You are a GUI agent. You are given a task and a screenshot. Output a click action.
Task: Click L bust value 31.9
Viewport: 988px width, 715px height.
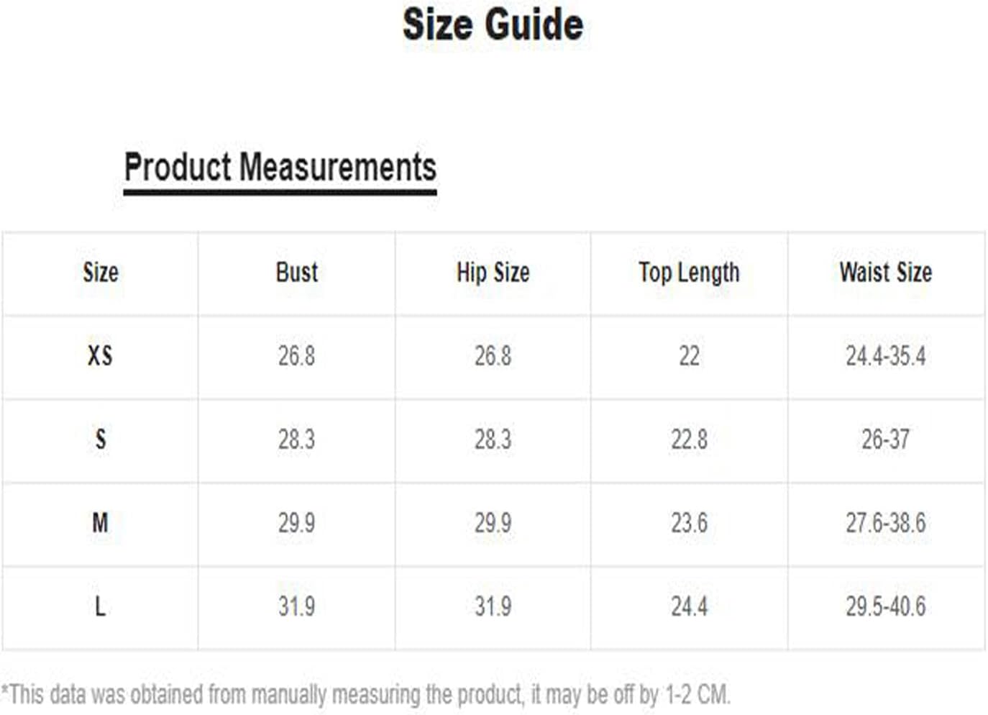tap(296, 606)
